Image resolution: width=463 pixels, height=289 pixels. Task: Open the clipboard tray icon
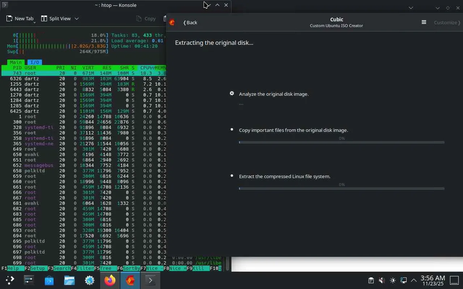[x=371, y=280]
